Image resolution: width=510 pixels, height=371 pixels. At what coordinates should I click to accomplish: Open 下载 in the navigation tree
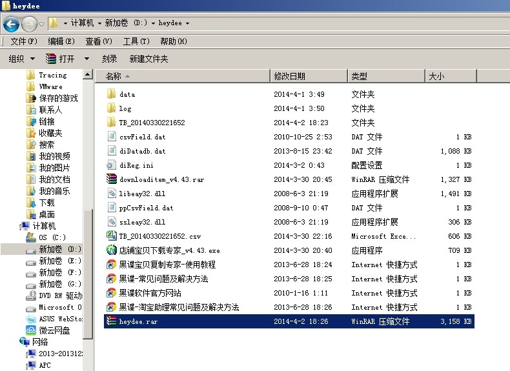point(46,203)
